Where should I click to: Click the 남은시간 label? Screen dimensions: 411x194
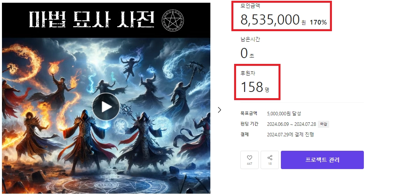click(x=250, y=40)
